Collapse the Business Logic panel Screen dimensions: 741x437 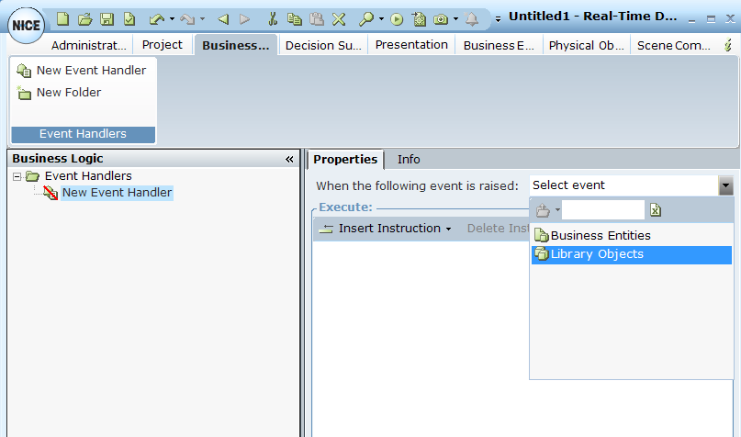pyautogui.click(x=289, y=159)
